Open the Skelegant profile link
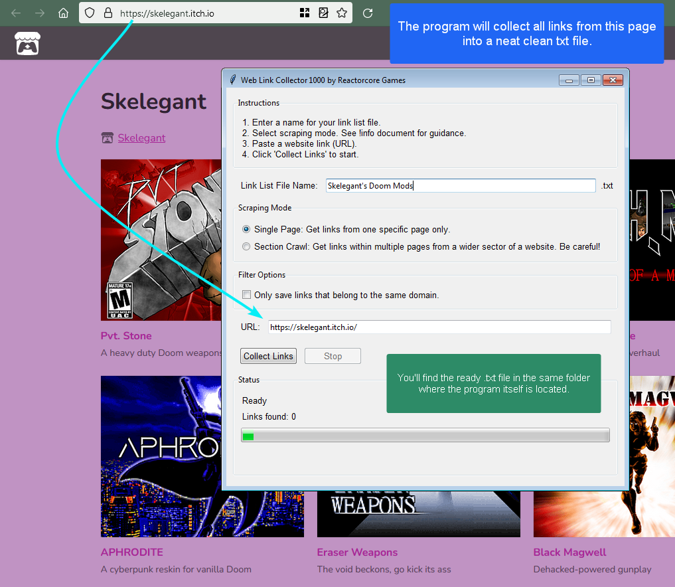 [x=141, y=138]
